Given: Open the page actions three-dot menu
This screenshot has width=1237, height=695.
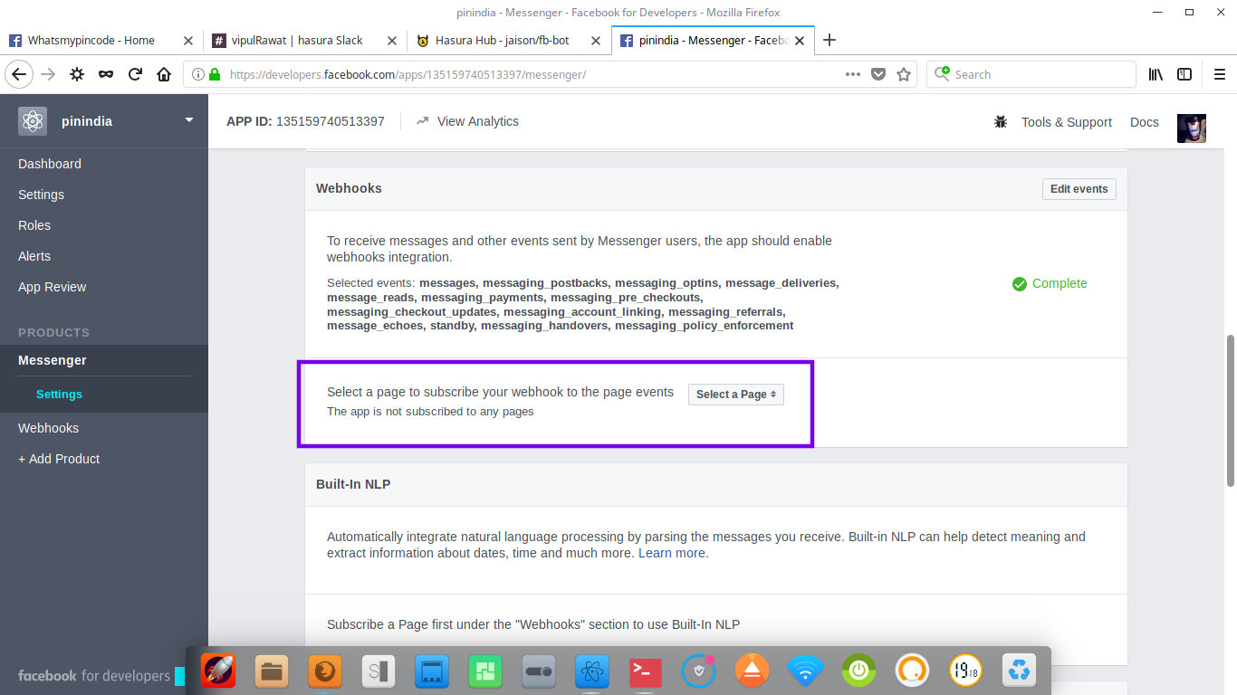Looking at the screenshot, I should pos(853,74).
